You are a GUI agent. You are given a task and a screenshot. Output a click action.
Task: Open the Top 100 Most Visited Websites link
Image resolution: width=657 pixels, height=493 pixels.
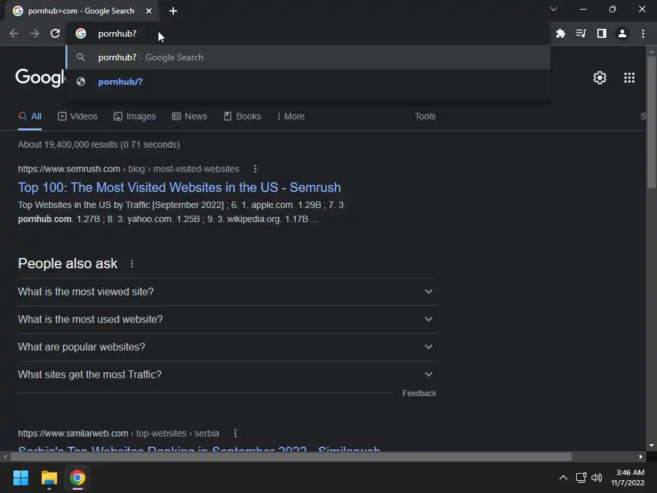click(180, 187)
